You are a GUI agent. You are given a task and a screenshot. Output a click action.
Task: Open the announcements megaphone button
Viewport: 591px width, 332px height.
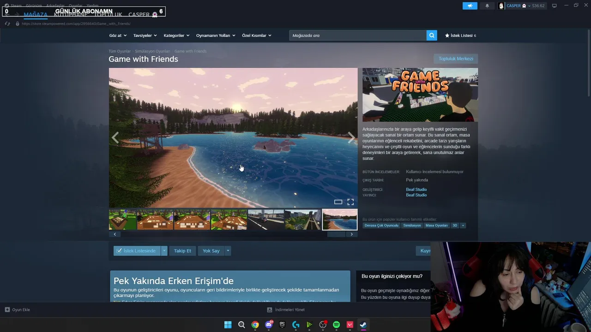[470, 6]
